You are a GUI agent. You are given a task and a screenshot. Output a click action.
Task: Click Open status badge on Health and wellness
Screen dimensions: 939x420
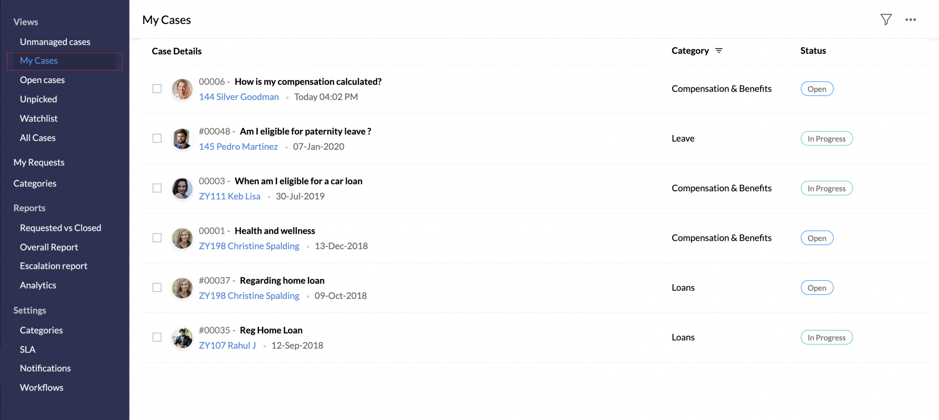pyautogui.click(x=817, y=238)
